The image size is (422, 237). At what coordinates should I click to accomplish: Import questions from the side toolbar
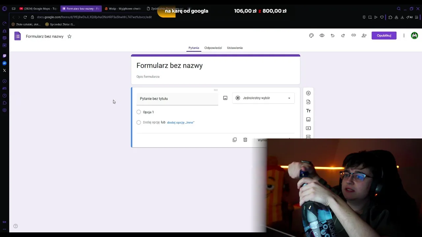[308, 102]
